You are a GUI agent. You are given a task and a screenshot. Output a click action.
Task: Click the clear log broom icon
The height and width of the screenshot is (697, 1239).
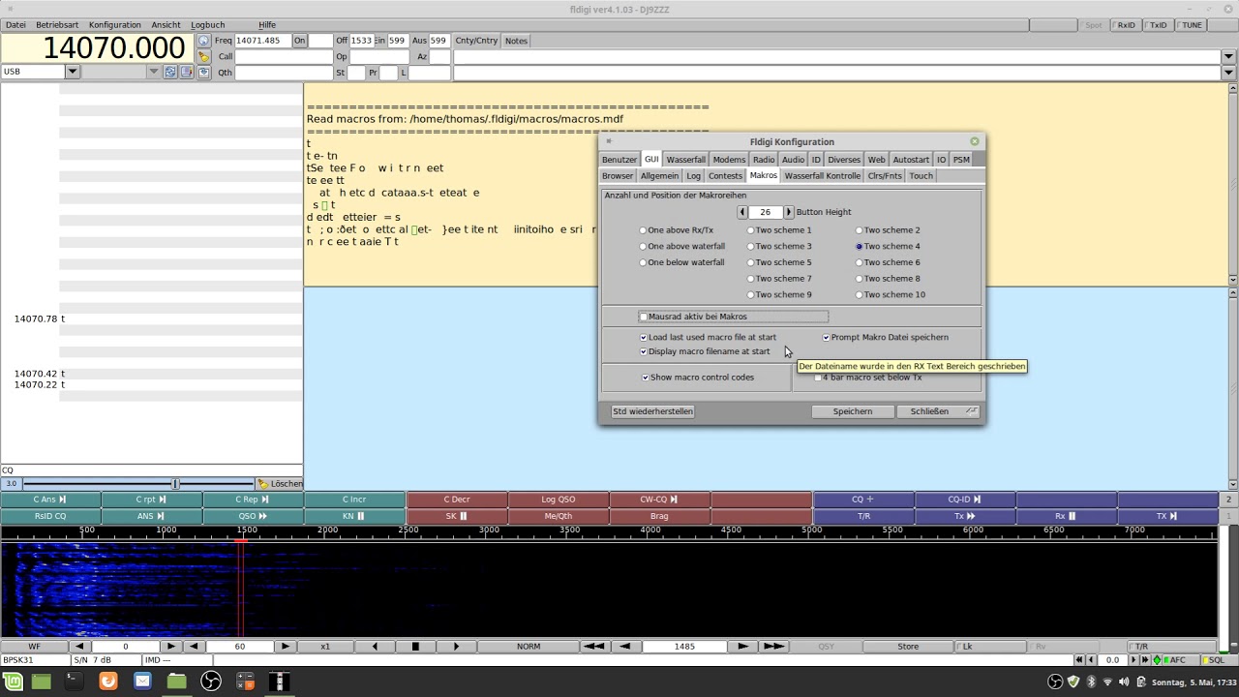coord(203,57)
